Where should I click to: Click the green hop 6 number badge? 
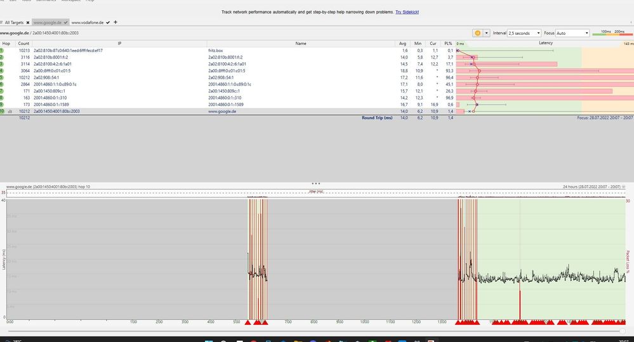click(2, 84)
